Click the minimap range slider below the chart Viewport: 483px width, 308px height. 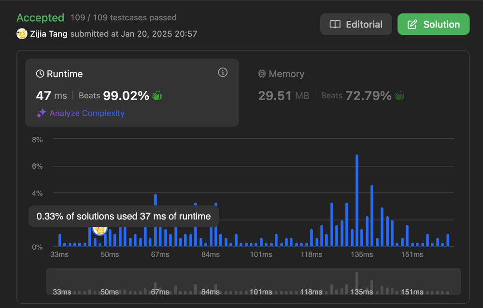[253, 281]
